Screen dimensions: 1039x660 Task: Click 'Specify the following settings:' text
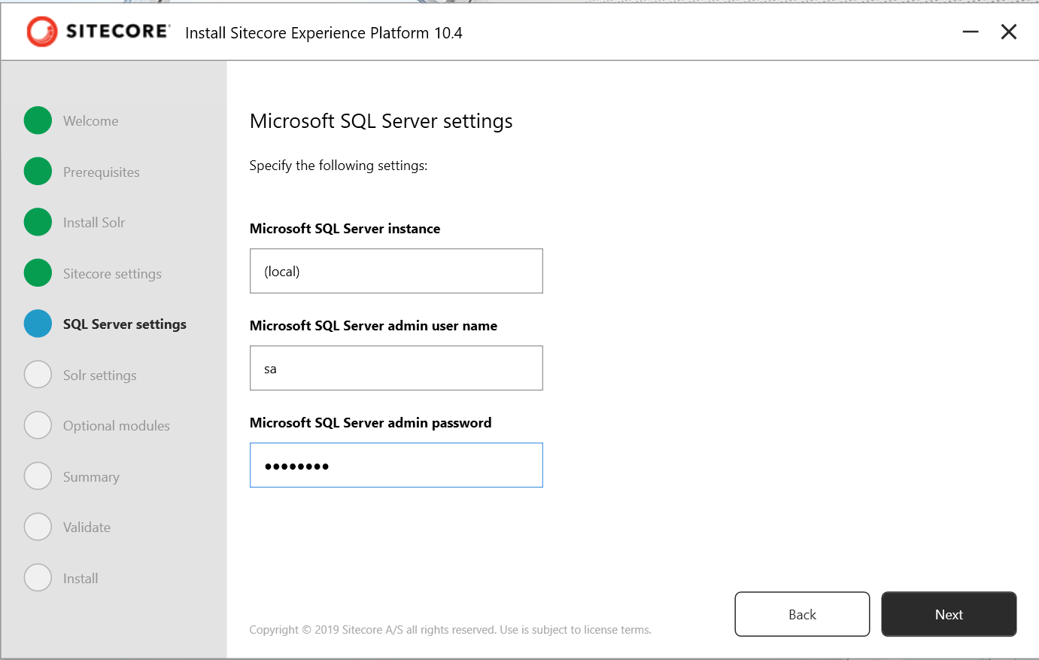(339, 166)
